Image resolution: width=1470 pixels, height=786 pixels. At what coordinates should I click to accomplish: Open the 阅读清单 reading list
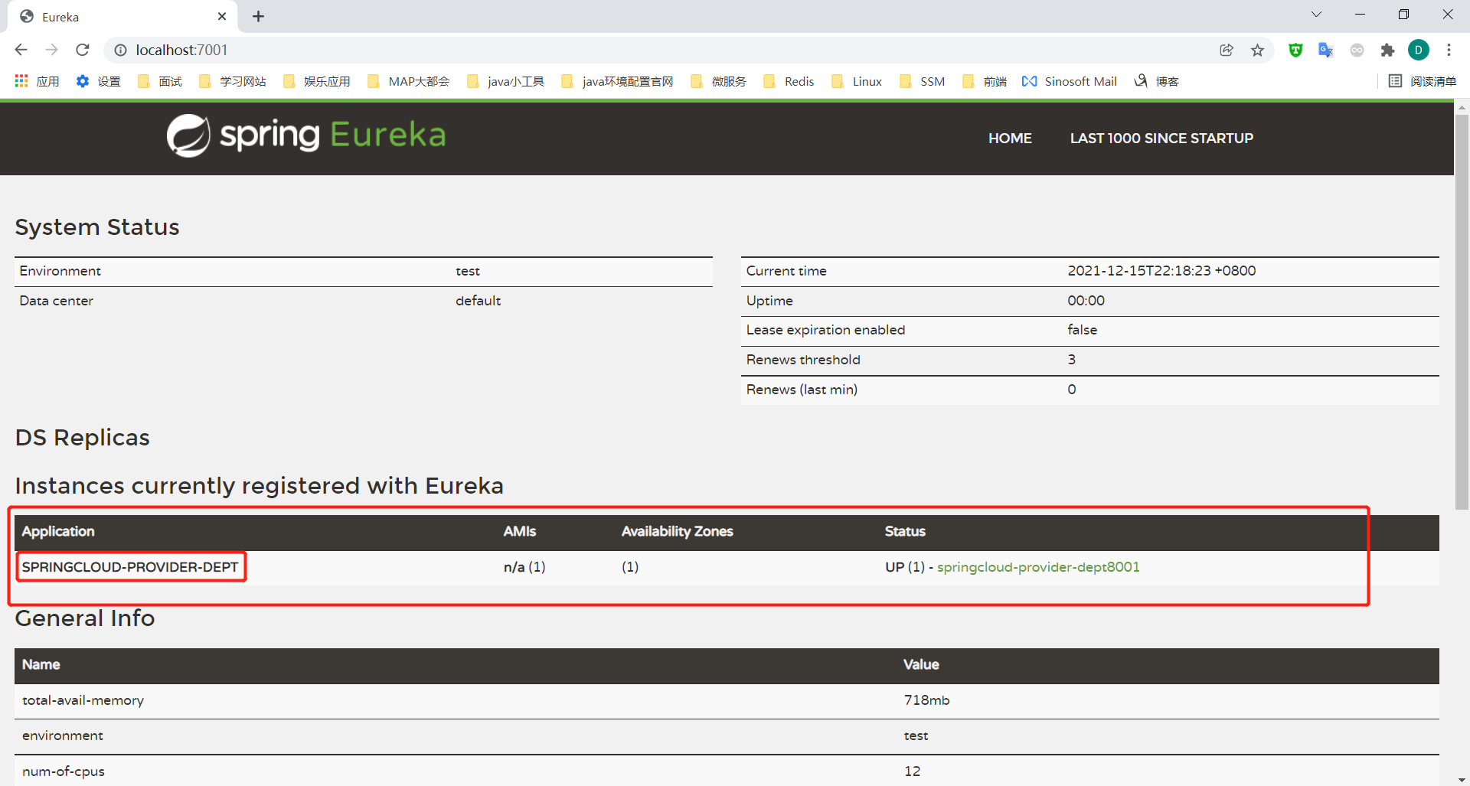coord(1423,81)
